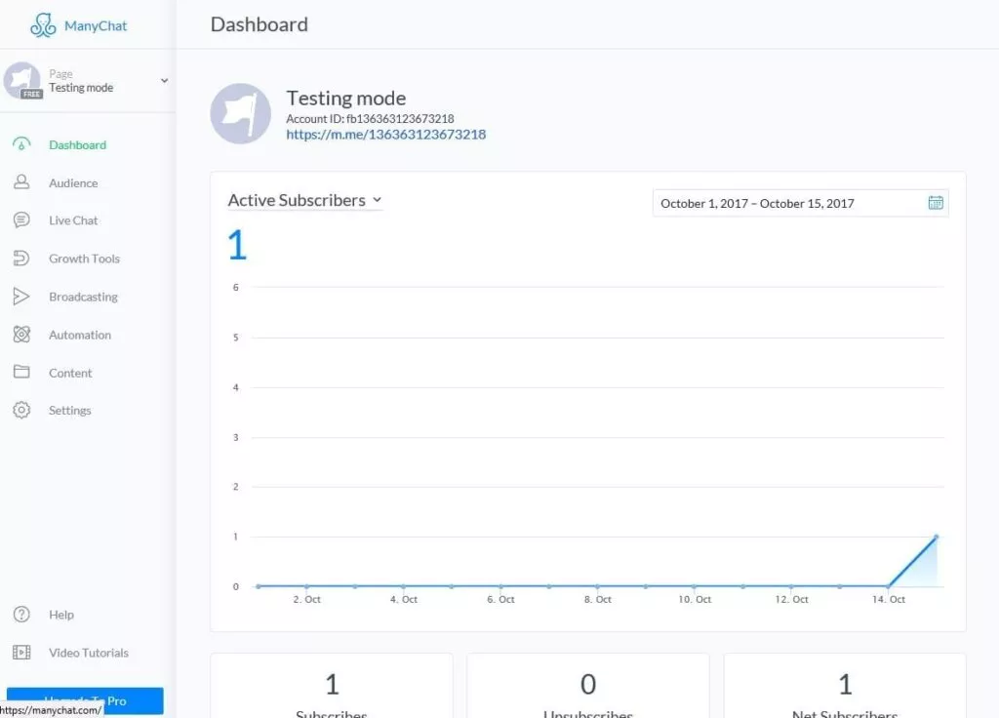The width and height of the screenshot is (999, 718).
Task: Click the Upgrade To Pro button
Action: 85,700
